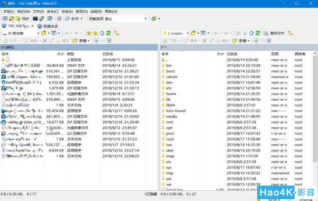This screenshot has width=318, height=201.
Task: Open the 传输选项 默认 transfer settings combo box
Action: coord(126,19)
